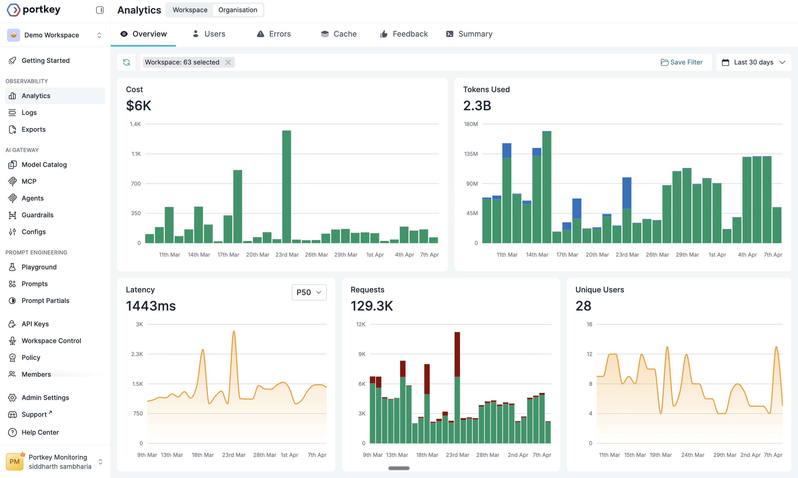
Task: Navigate to Guardrails
Action: (37, 215)
